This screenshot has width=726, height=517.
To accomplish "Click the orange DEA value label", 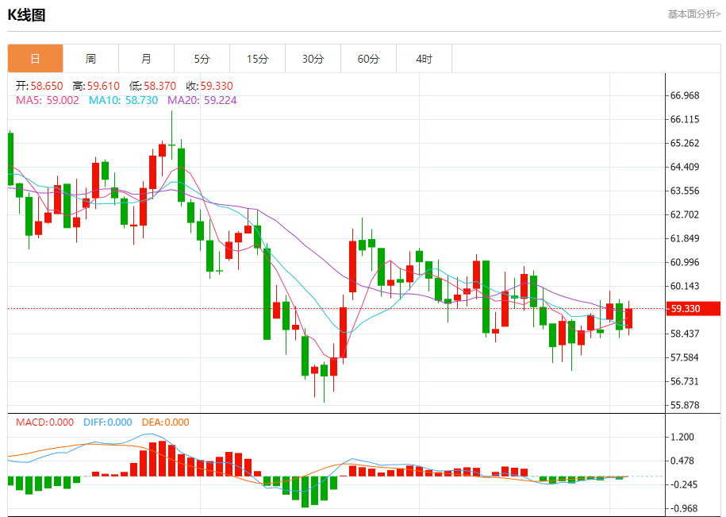I will coord(165,422).
